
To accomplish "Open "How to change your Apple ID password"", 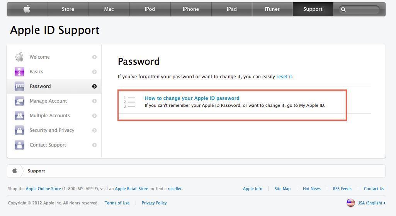I will point(192,98).
